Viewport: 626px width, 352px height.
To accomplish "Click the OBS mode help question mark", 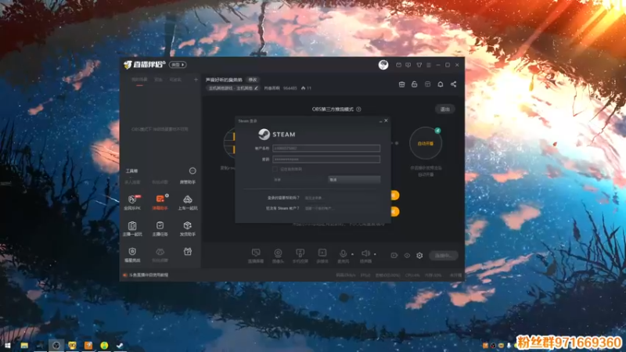I will pyautogui.click(x=358, y=110).
